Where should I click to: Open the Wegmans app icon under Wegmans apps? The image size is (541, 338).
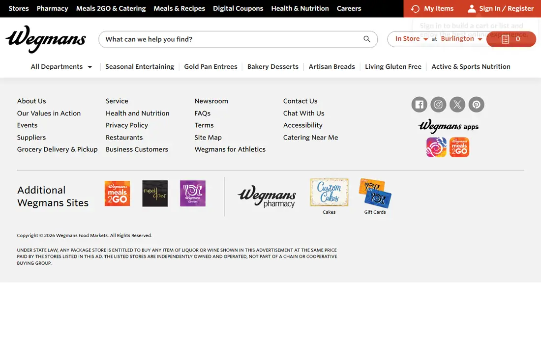tap(436, 147)
